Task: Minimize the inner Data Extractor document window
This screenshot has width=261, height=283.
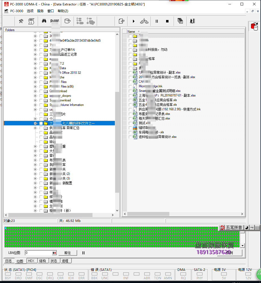Action: click(x=247, y=11)
